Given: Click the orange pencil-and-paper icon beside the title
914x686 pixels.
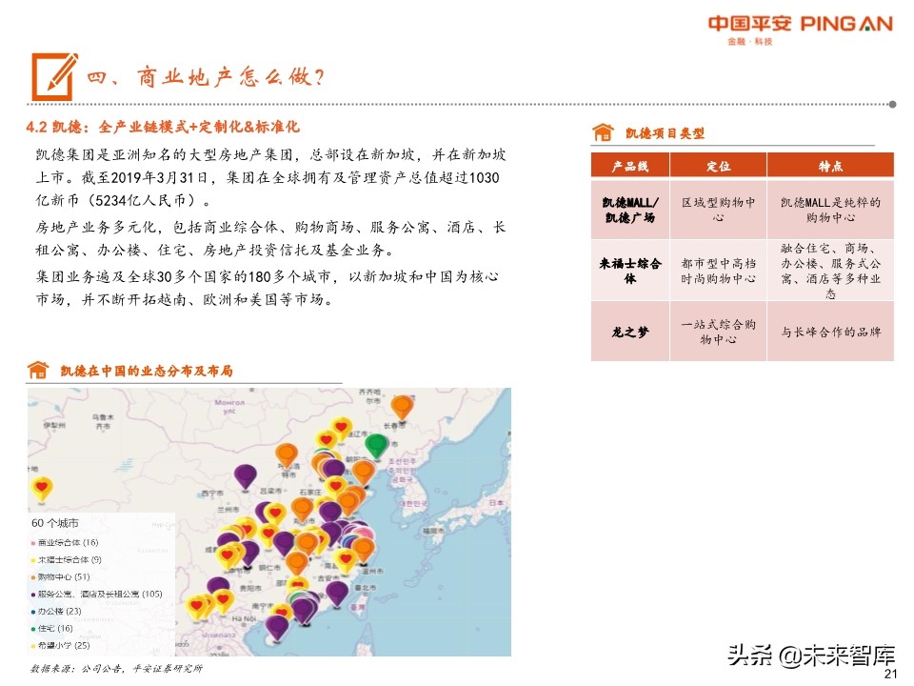Looking at the screenshot, I should pyautogui.click(x=55, y=76).
